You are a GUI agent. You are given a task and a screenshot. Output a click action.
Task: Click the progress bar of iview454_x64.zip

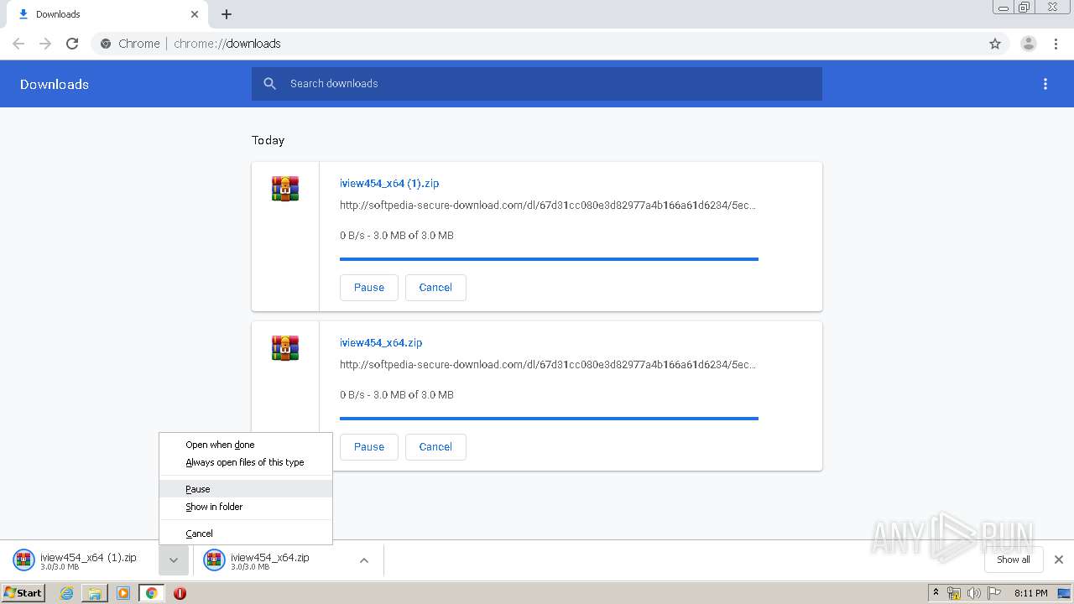click(x=549, y=418)
